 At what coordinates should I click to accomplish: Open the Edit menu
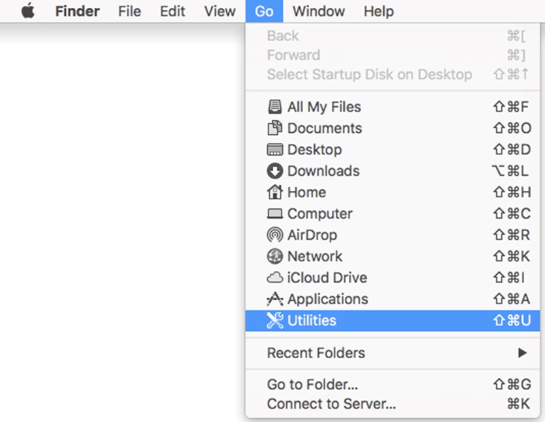pyautogui.click(x=172, y=11)
